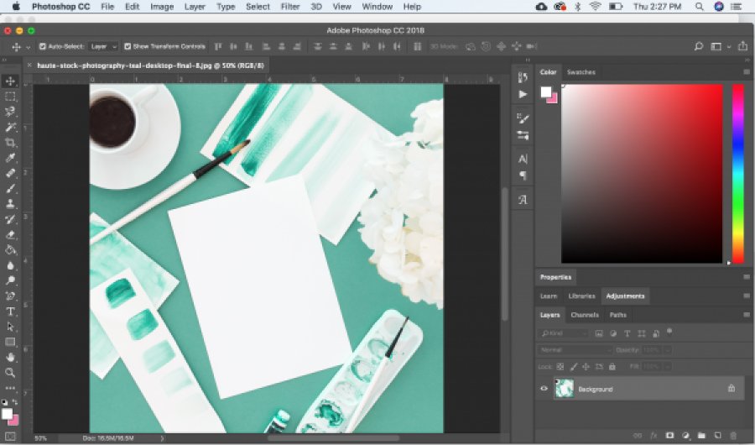Create a new group folder icon
Screen dimensions: 755x445
click(x=701, y=435)
